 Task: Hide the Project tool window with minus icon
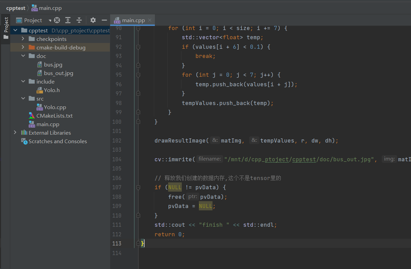pos(104,20)
